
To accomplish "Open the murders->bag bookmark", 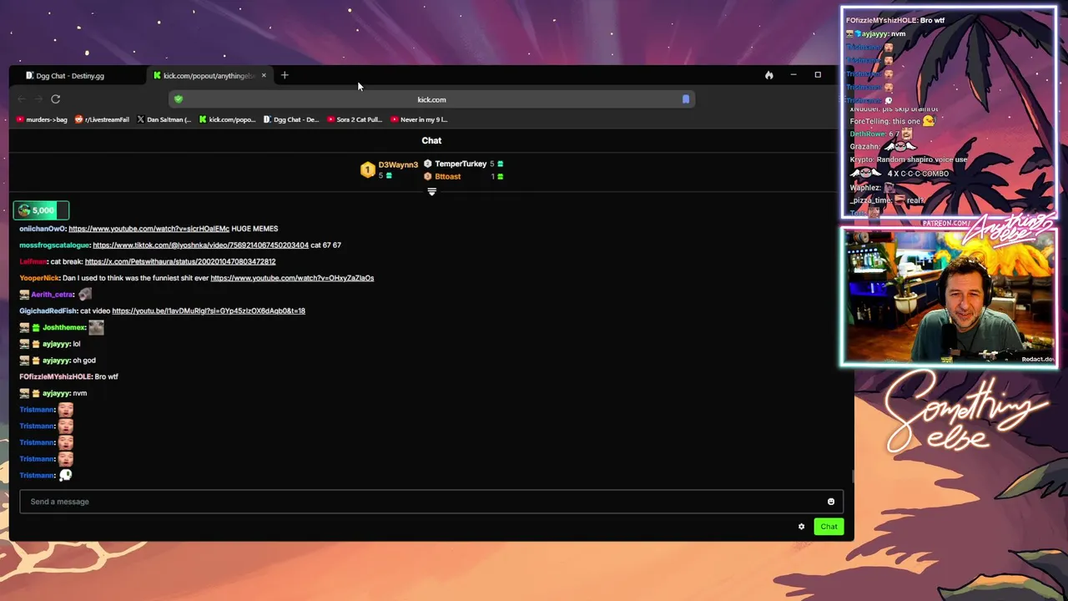I will pyautogui.click(x=41, y=119).
